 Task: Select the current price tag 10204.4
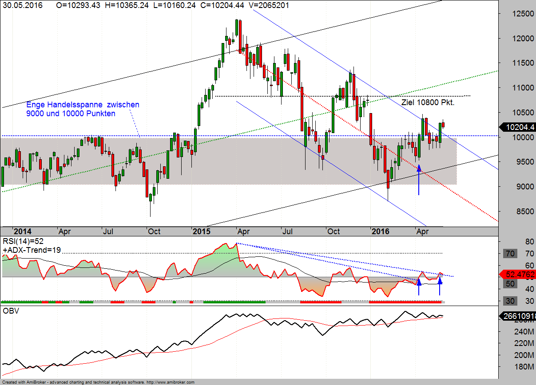click(x=518, y=127)
